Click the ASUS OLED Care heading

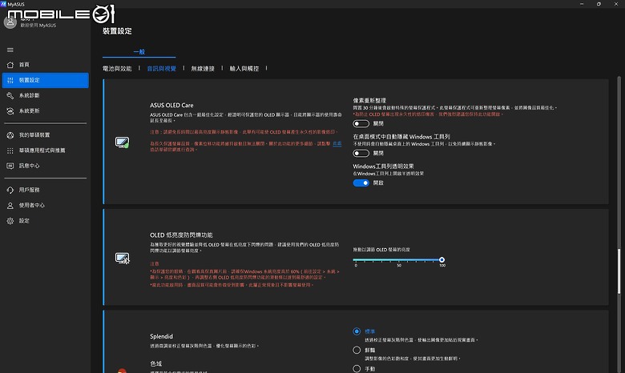[171, 105]
